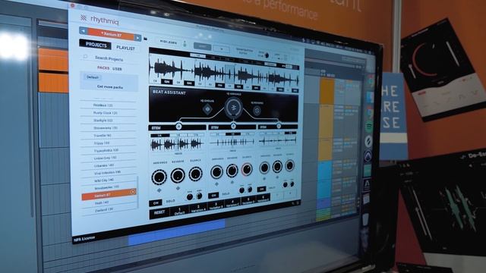Switch to the PROJECTS tab
This screenshot has width=486, height=273.
(96, 45)
